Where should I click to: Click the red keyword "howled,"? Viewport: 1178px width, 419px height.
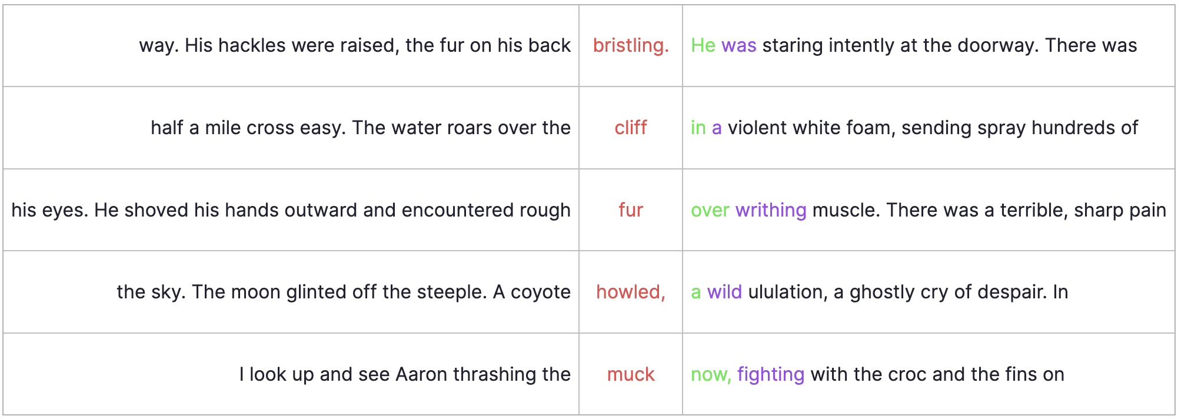630,292
